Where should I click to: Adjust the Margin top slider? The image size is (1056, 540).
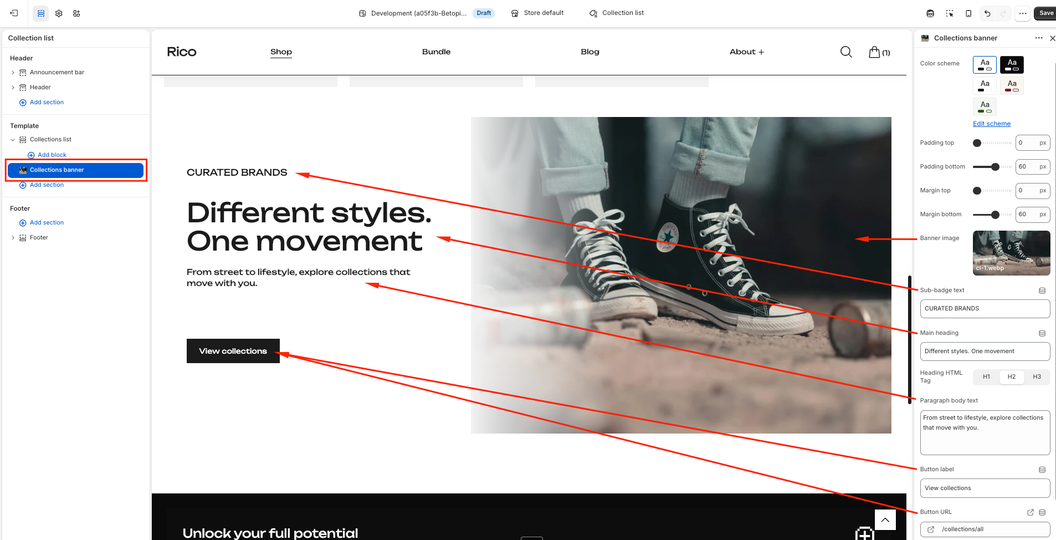point(992,191)
